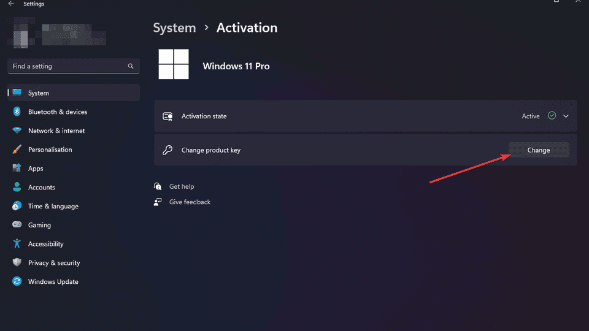
Task: Open the Get help link
Action: 182,186
